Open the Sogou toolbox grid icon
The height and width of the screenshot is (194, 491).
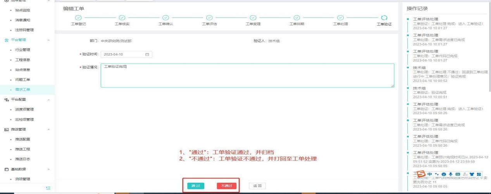pos(479,174)
